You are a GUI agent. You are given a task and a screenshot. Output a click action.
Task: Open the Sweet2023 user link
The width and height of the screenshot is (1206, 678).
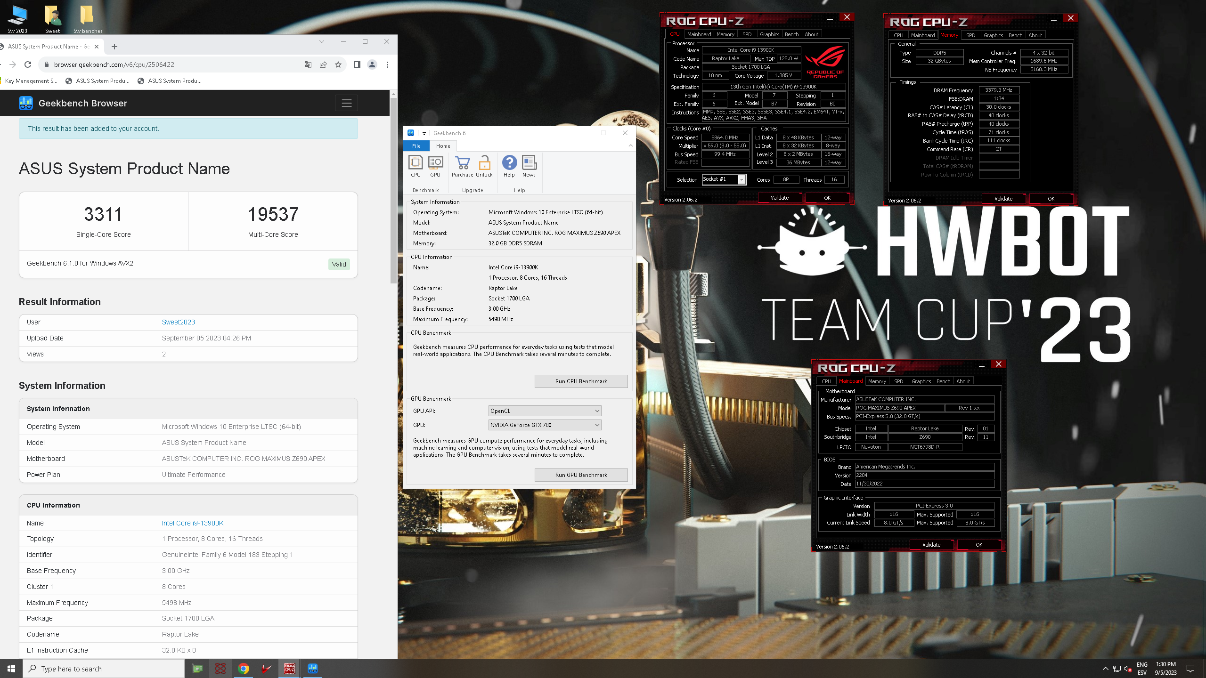point(179,322)
